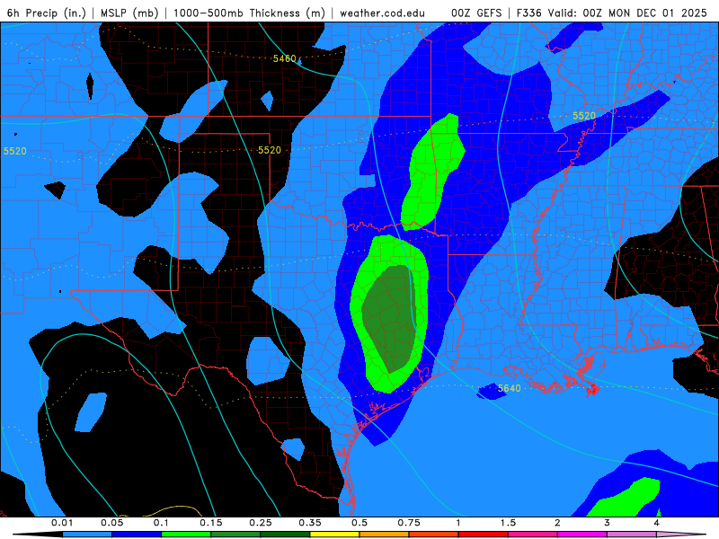Click the '0.01' legend value
This screenshot has height=539, width=719.
click(x=62, y=523)
